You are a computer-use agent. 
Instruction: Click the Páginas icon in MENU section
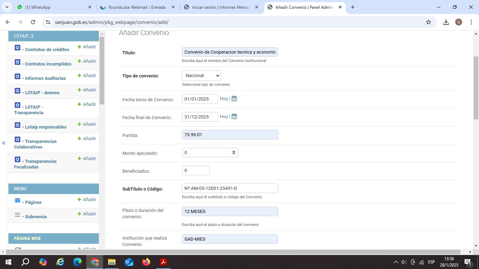[18, 201]
